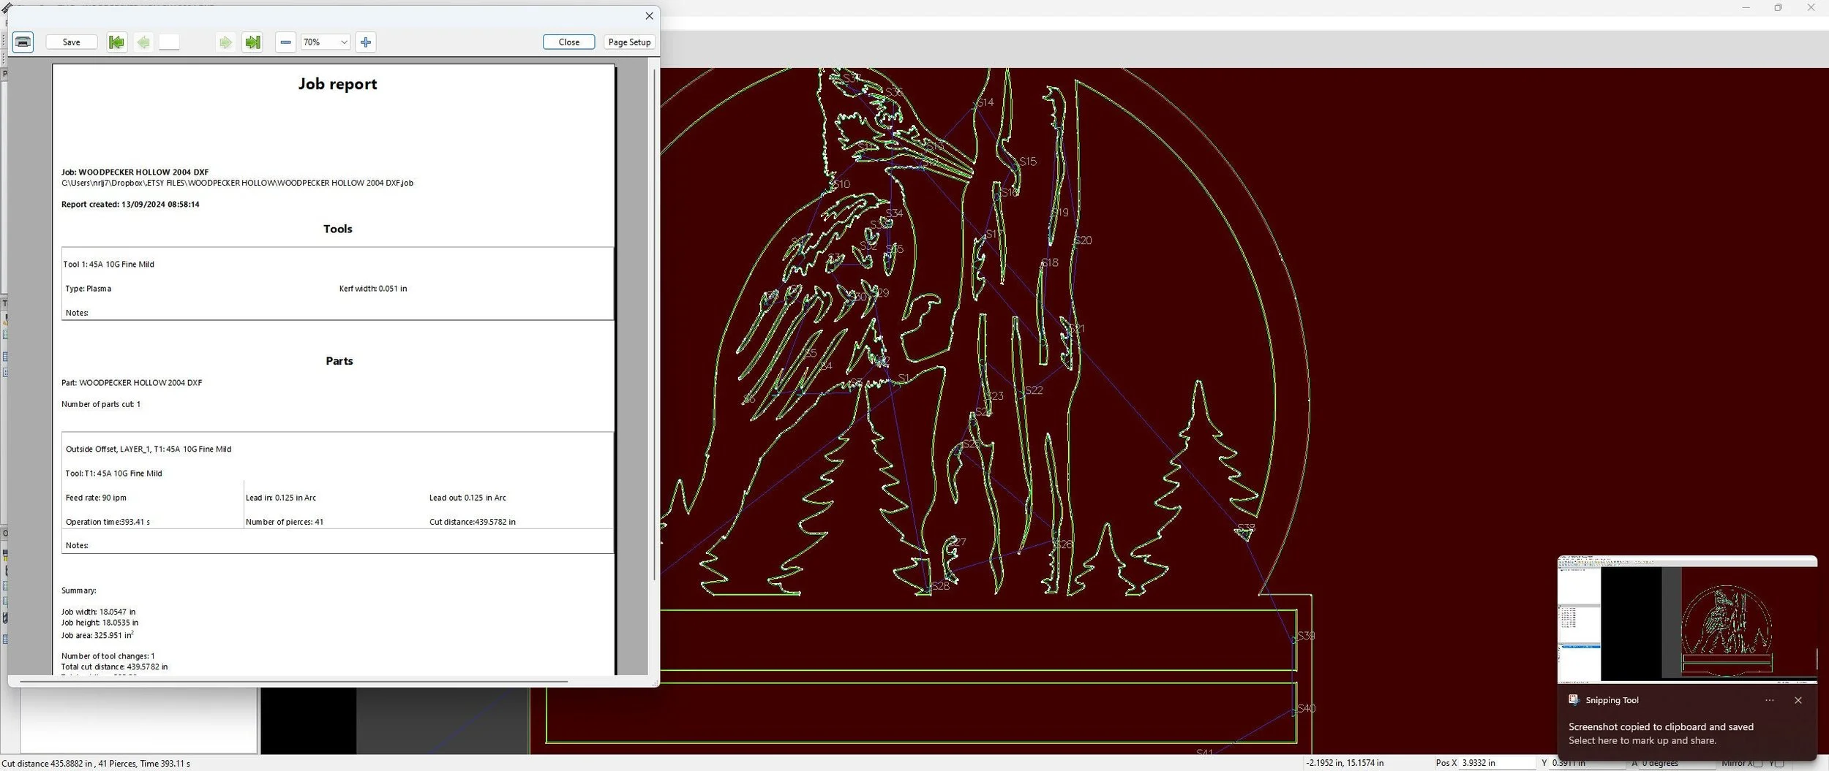
Task: Click 'Number of parts cut: 1' text
Action: click(x=101, y=404)
